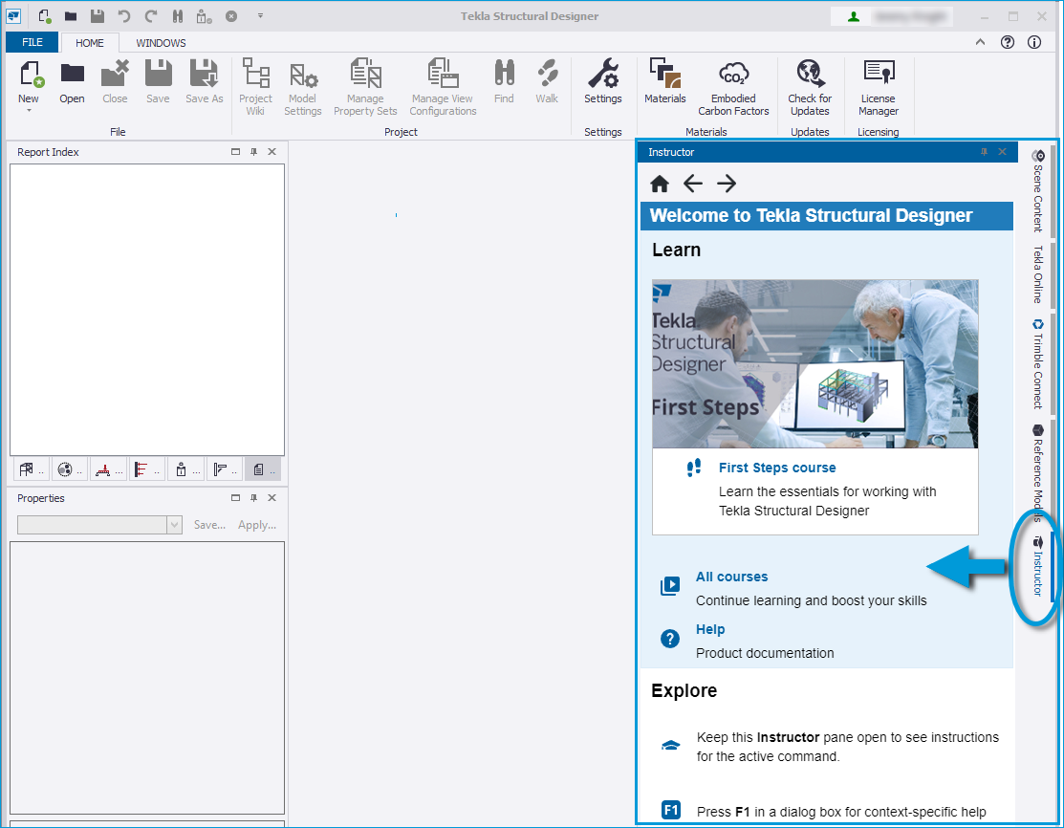Click the Save ribbon icon
Viewport: 1064px width, 828px height.
tap(158, 81)
